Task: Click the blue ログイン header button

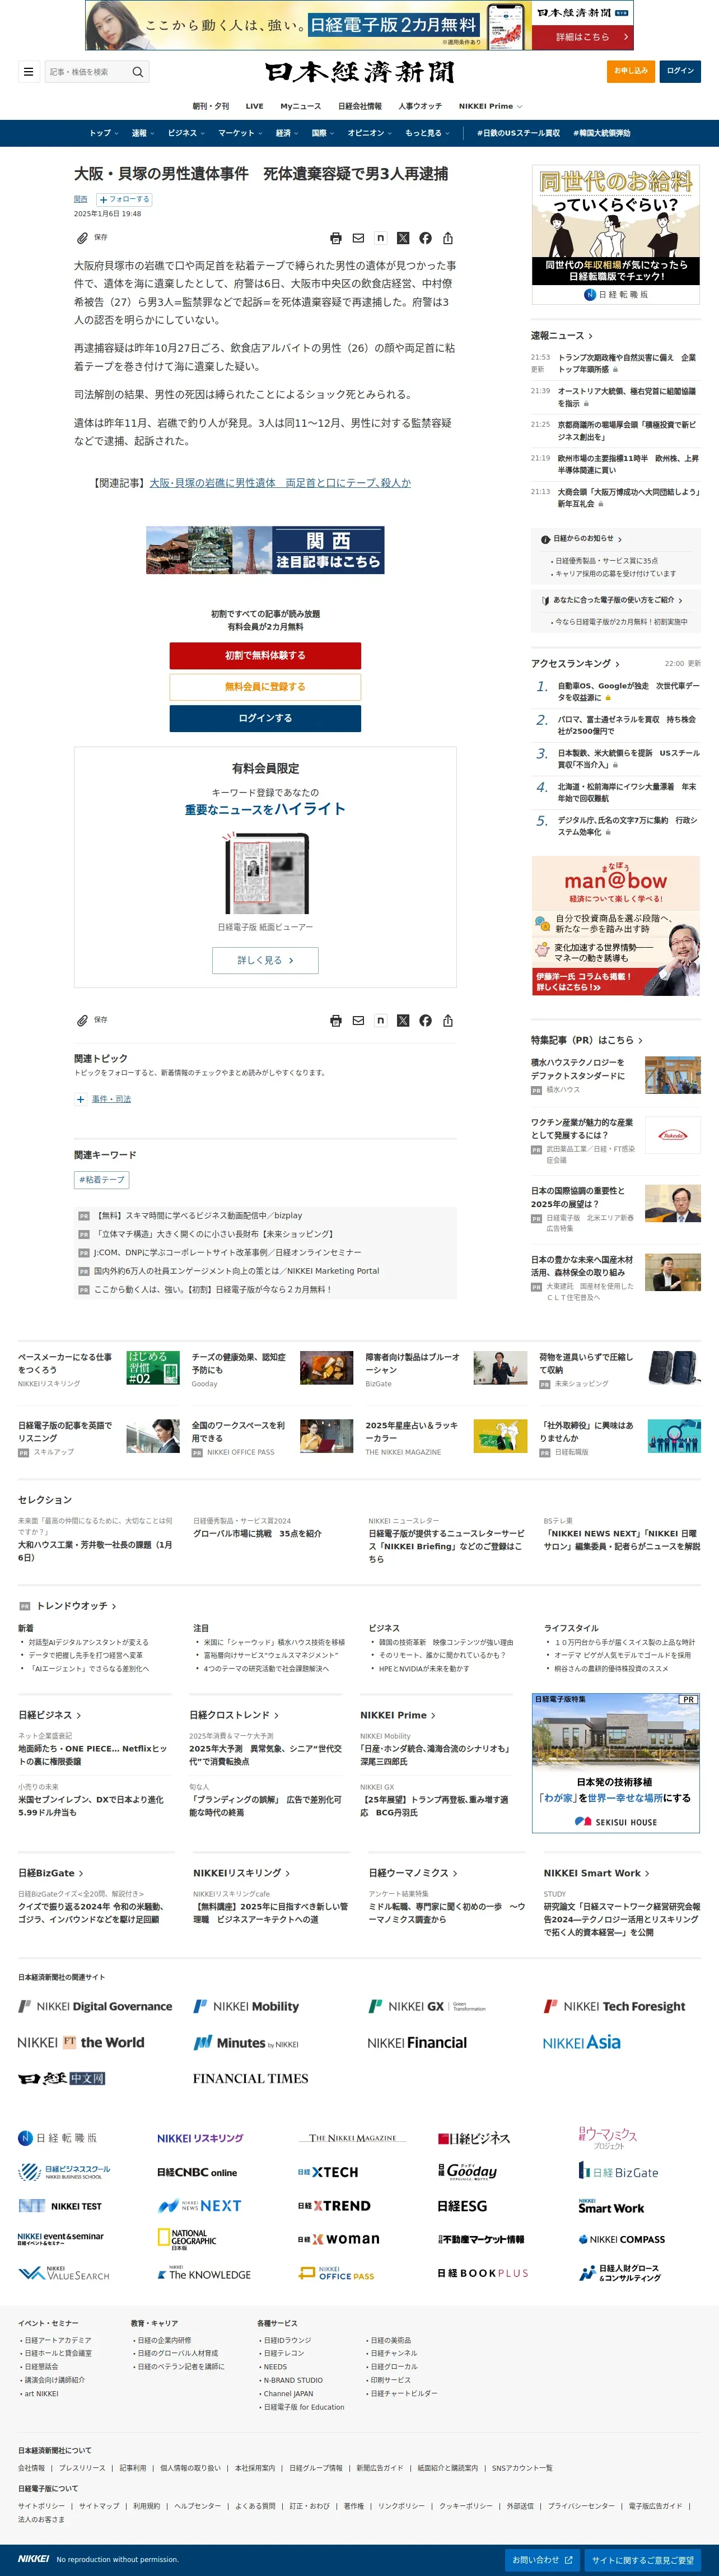Action: pyautogui.click(x=680, y=71)
